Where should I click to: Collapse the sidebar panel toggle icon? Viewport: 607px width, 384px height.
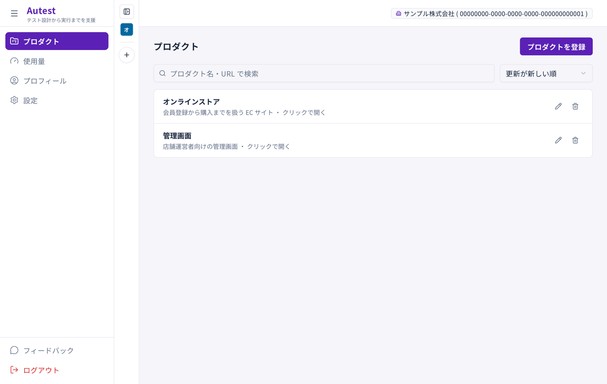(127, 12)
